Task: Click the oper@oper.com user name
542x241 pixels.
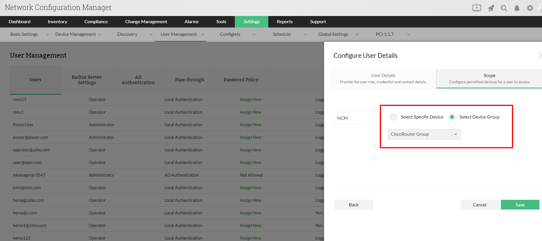Action: pyautogui.click(x=27, y=163)
